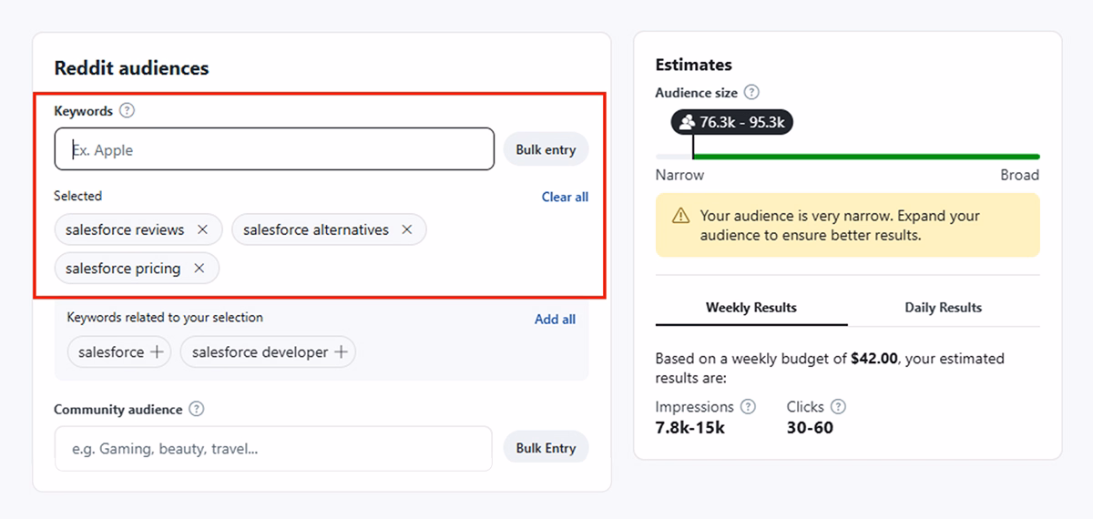Add salesforce developer keyword via plus icon
This screenshot has width=1093, height=519.
341,352
